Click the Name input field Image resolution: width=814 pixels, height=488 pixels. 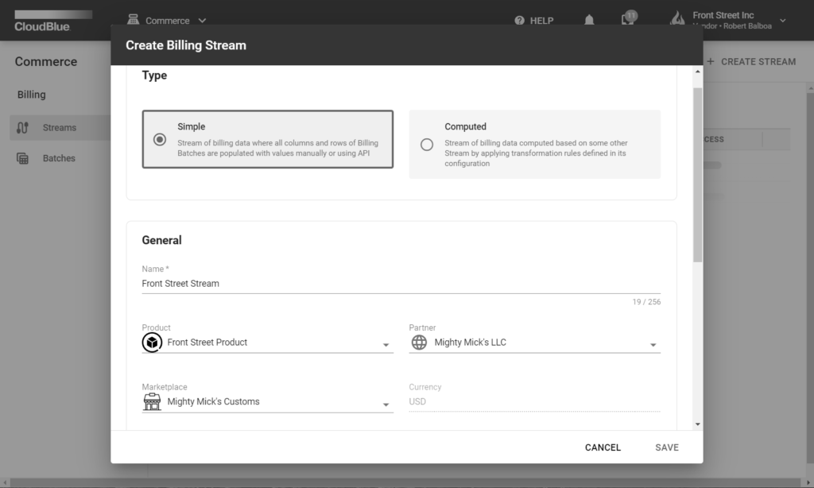click(x=401, y=284)
